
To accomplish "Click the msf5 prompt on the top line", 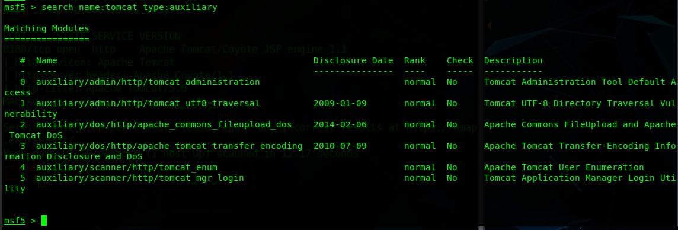I will point(15,7).
